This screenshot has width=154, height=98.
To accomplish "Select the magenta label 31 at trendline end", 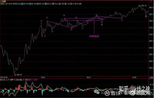I will tap(122, 20).
